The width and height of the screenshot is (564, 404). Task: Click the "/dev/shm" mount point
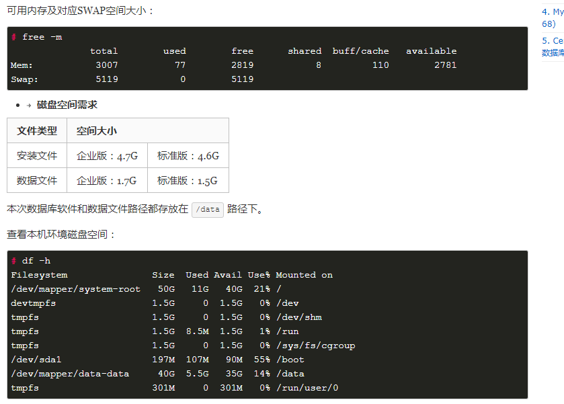[299, 317]
